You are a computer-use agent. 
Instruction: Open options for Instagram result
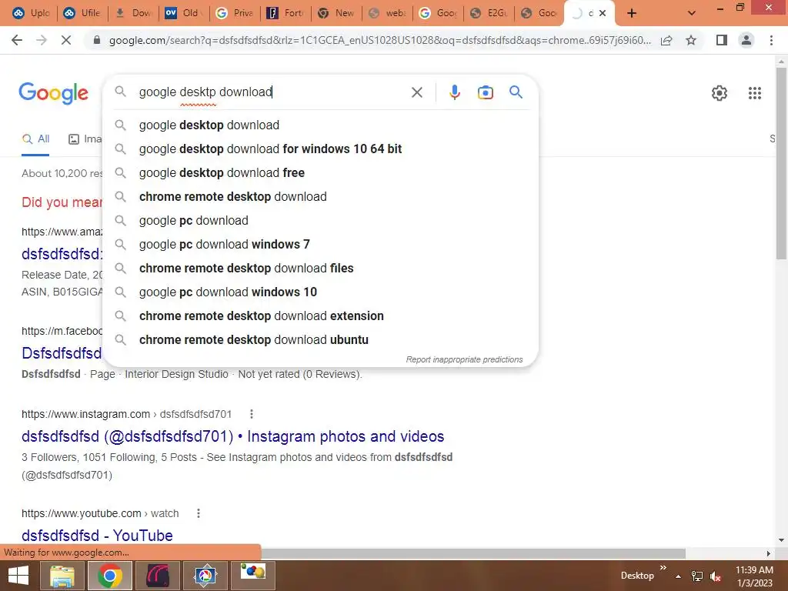click(x=252, y=414)
